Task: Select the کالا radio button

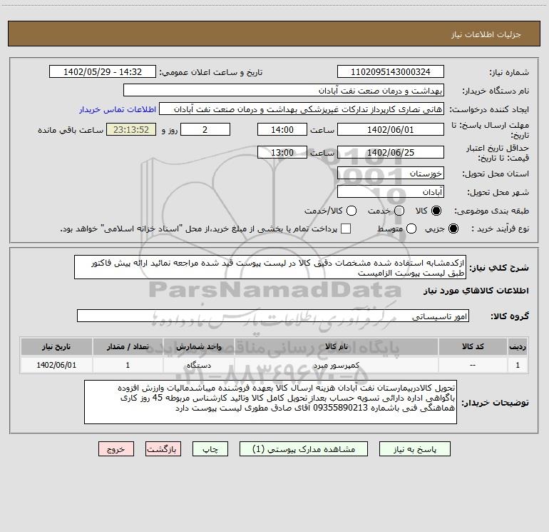Action: tap(436, 211)
